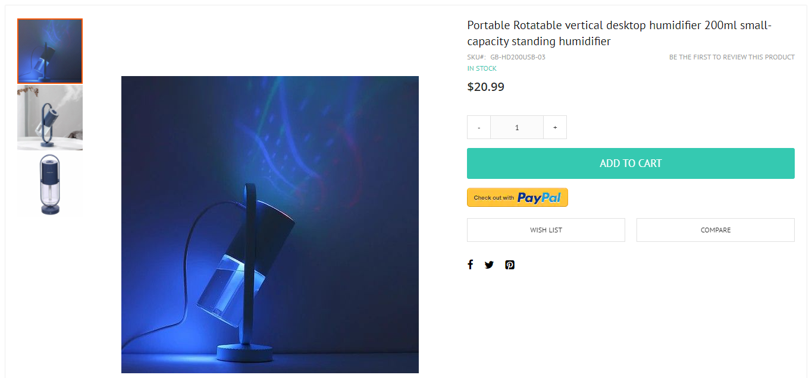
Task: Select the first thumbnail with blue glow
Action: [50, 51]
